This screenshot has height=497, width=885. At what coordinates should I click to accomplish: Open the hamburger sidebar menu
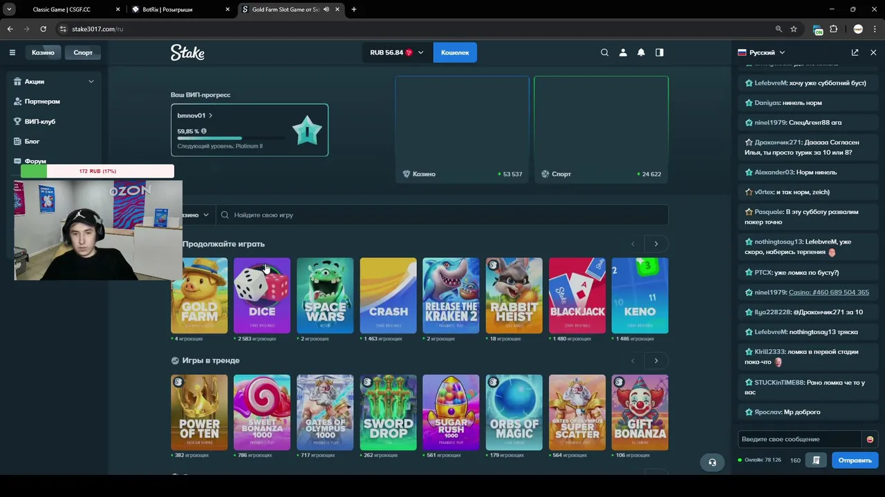[12, 52]
